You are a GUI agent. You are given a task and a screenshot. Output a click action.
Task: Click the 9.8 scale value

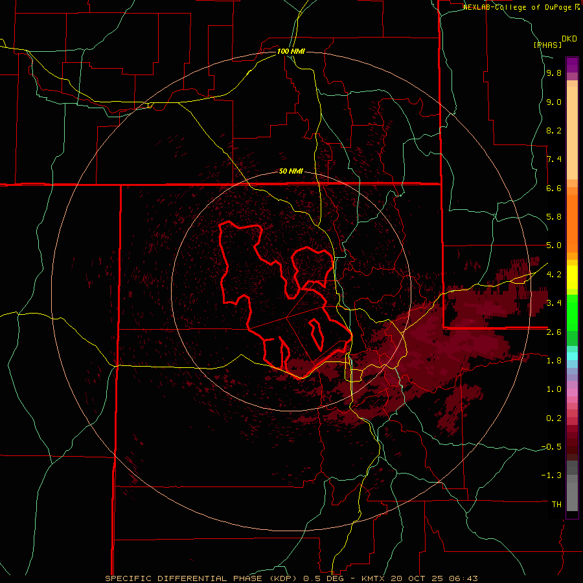(x=554, y=73)
